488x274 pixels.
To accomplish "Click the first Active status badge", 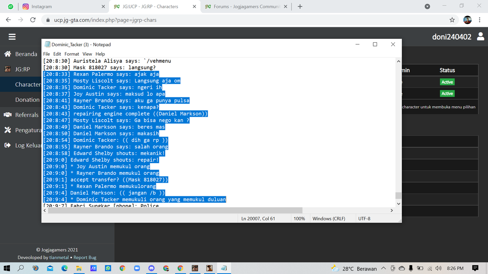I will point(447,82).
